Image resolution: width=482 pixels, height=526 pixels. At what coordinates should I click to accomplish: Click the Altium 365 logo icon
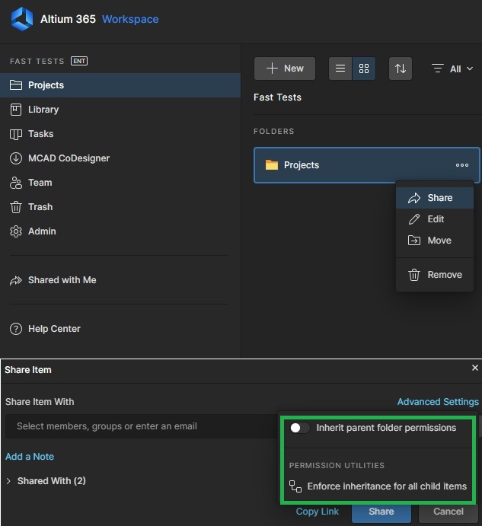coord(22,19)
